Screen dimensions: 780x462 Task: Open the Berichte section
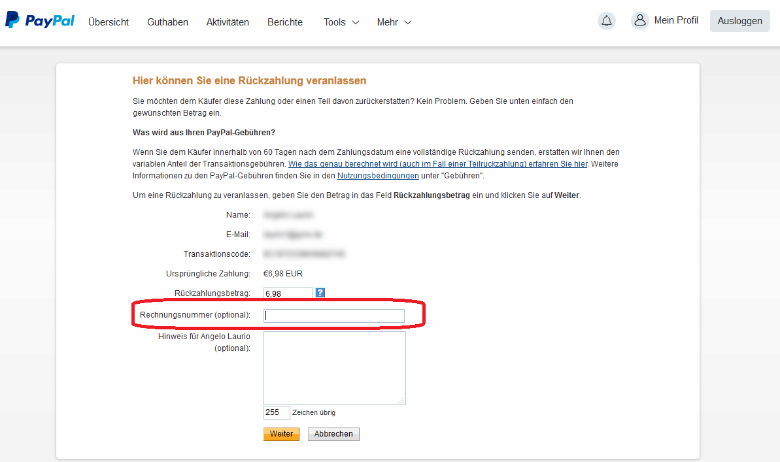[285, 22]
